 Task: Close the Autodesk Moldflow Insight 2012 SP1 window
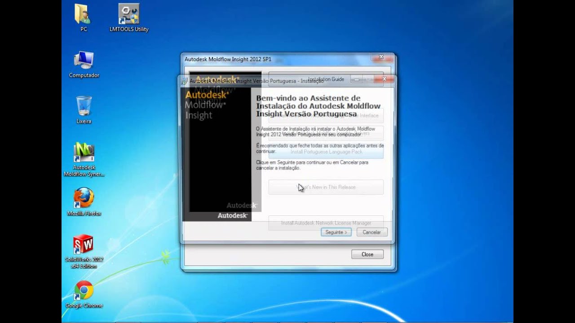381,57
